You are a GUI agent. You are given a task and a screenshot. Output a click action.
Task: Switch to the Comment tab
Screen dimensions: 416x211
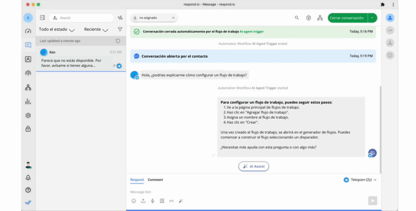point(155,180)
